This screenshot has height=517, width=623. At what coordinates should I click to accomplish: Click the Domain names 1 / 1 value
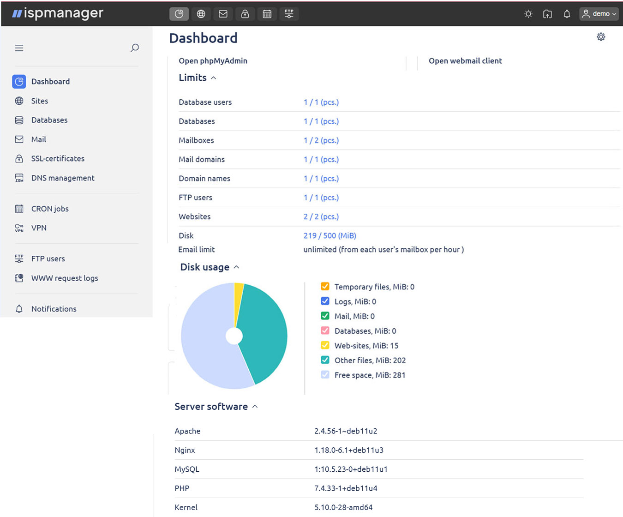click(x=321, y=179)
